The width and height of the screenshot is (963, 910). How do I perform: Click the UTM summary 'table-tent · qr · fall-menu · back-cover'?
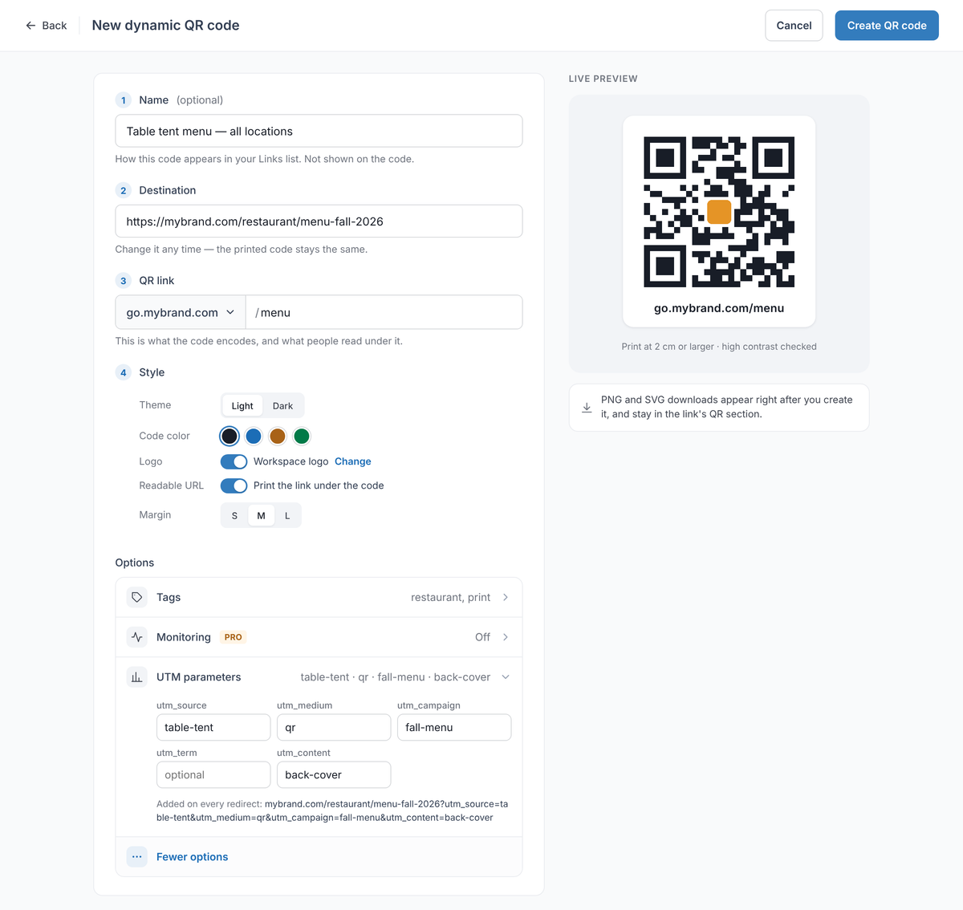(x=396, y=677)
